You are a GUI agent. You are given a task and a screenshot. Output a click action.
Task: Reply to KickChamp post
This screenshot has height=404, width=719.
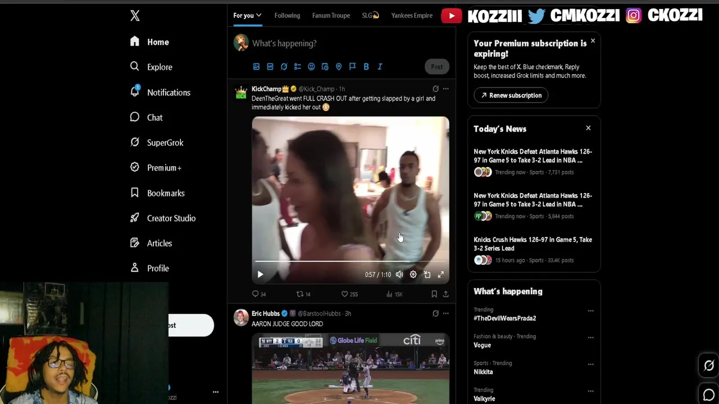point(259,294)
